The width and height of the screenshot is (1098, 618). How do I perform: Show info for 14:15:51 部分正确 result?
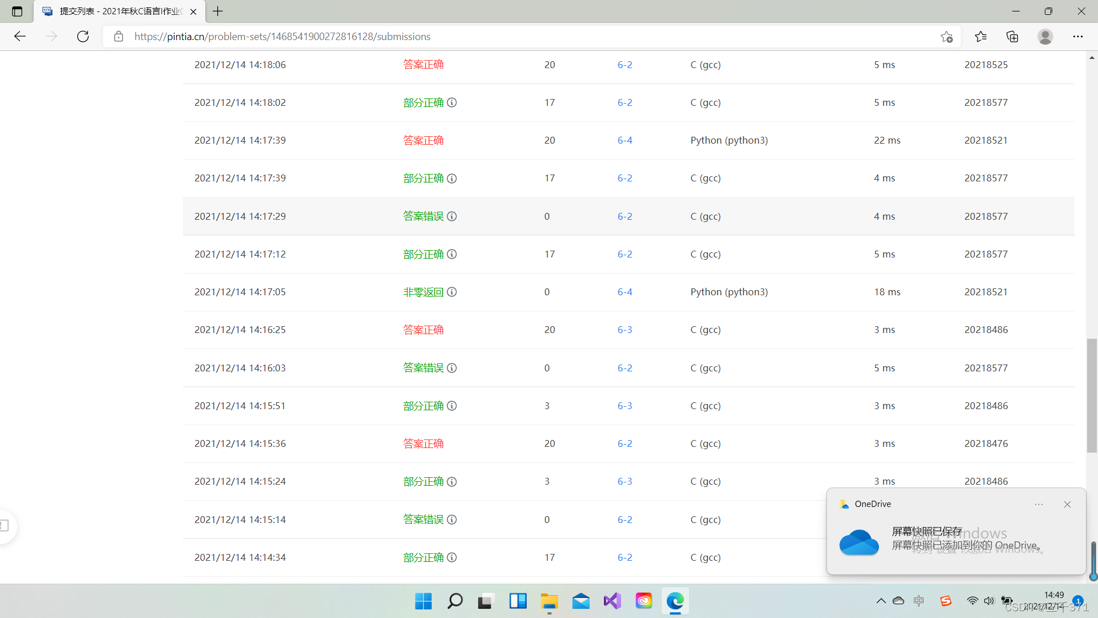(x=452, y=406)
